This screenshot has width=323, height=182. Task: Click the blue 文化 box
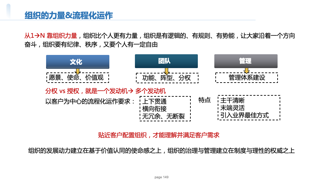click(x=78, y=62)
